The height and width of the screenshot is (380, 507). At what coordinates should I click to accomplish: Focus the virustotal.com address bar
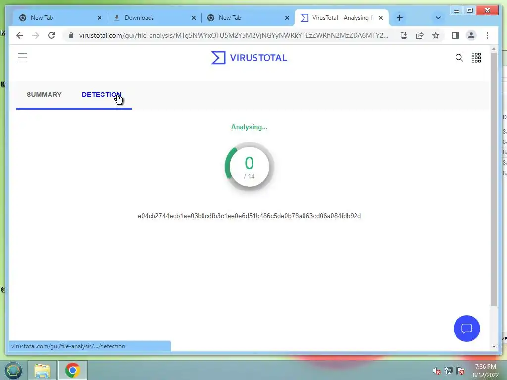coord(234,35)
